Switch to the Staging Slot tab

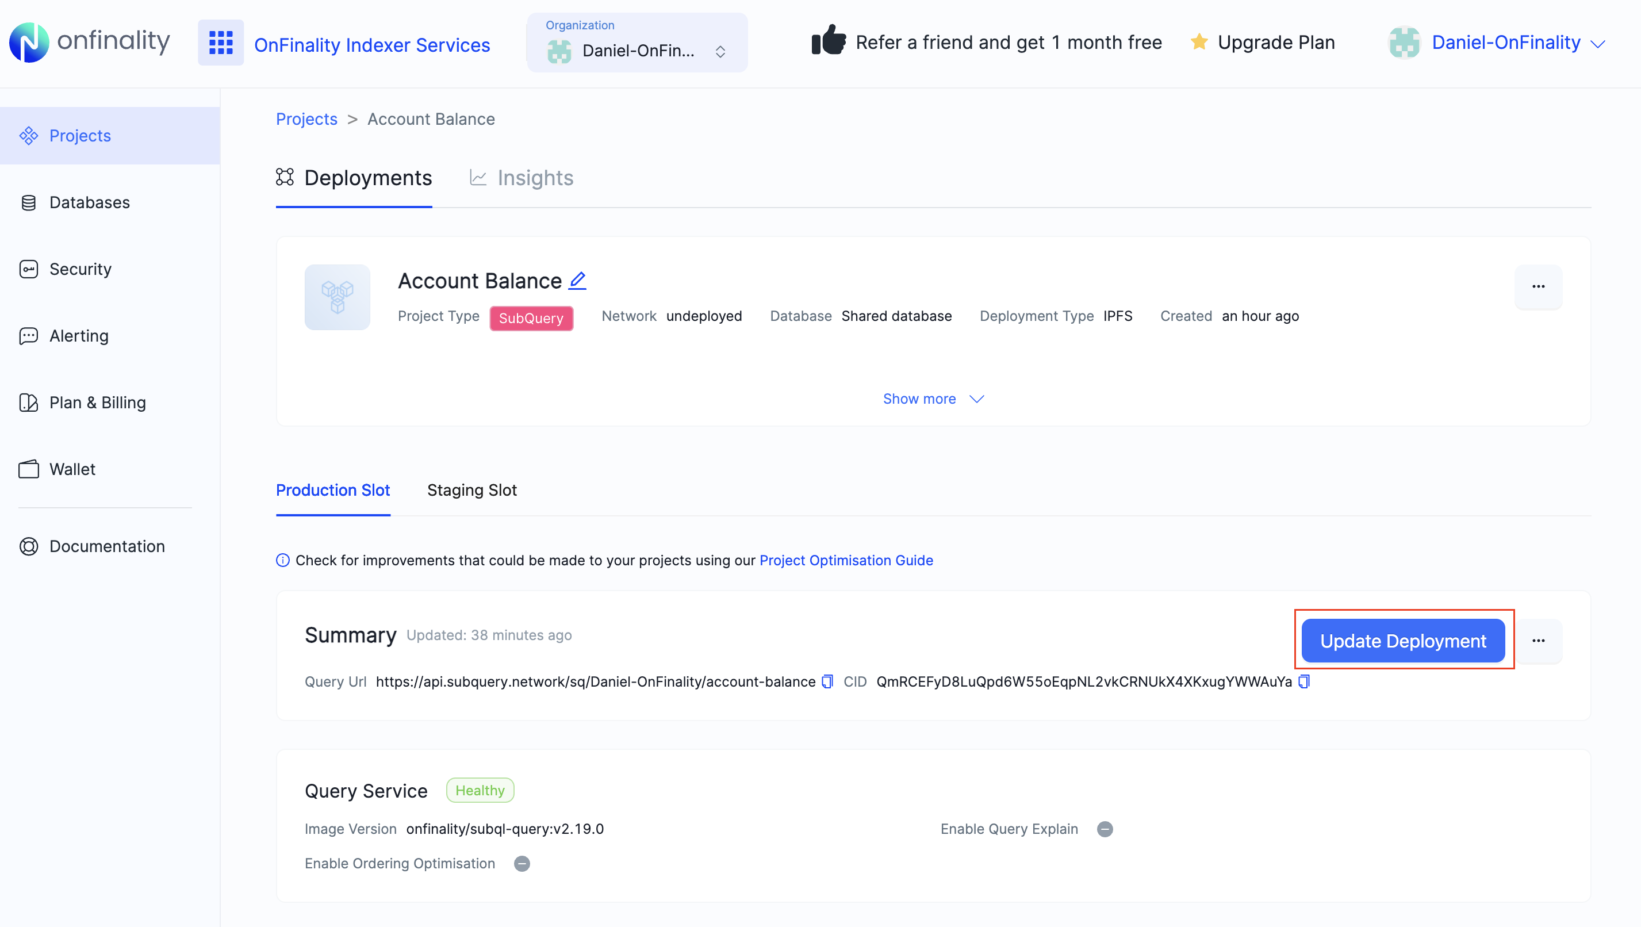(471, 490)
